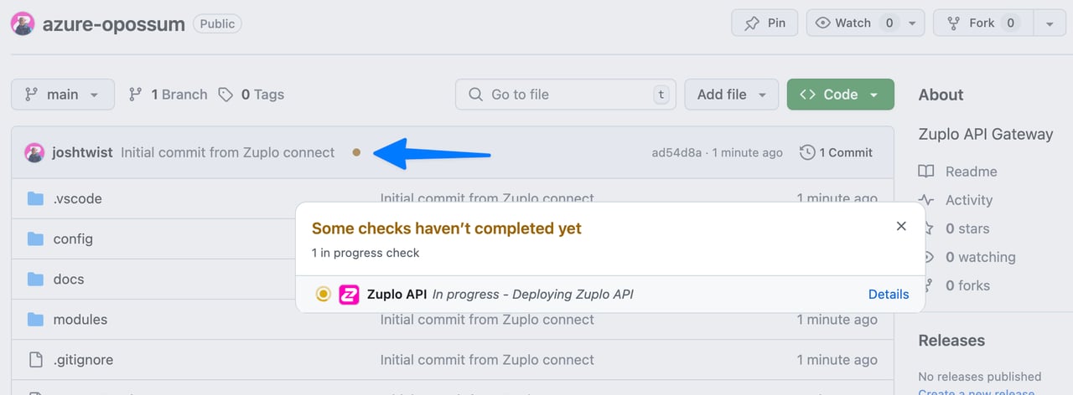Open the Add file dropdown
Viewport: 1073px width, 395px height.
tap(732, 95)
